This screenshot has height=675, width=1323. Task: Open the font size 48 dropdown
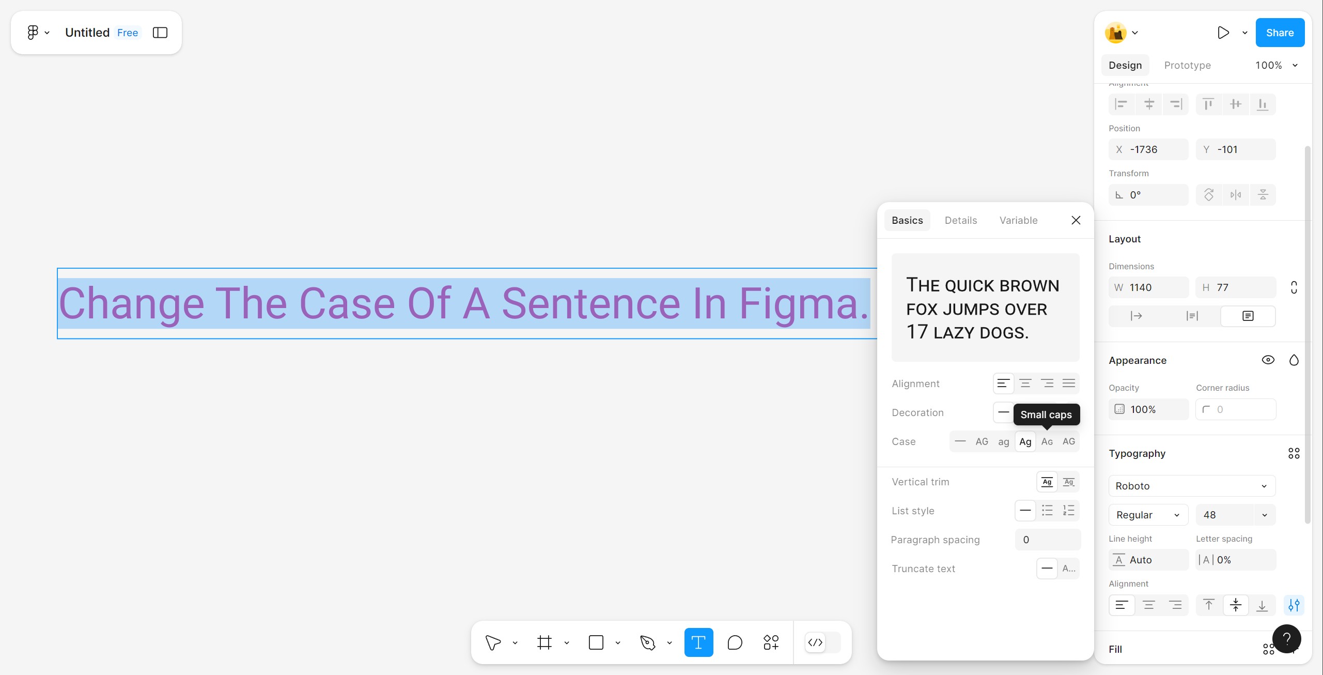(x=1265, y=515)
